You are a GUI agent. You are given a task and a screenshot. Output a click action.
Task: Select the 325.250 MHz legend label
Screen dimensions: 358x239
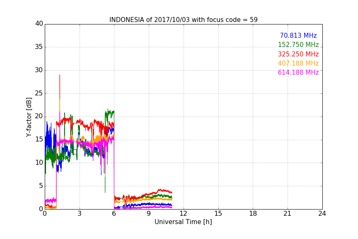tap(298, 54)
